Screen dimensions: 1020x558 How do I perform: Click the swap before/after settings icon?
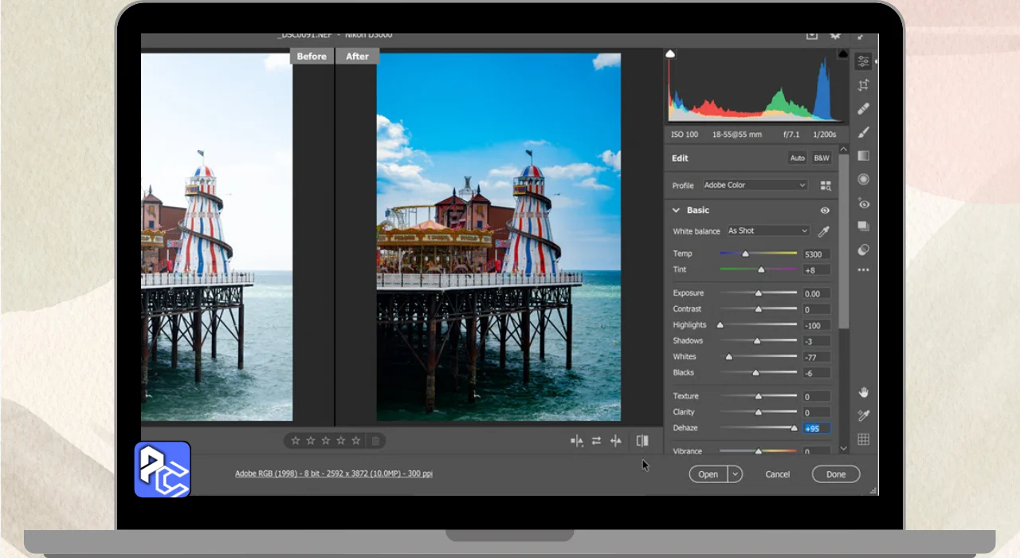[x=596, y=441]
